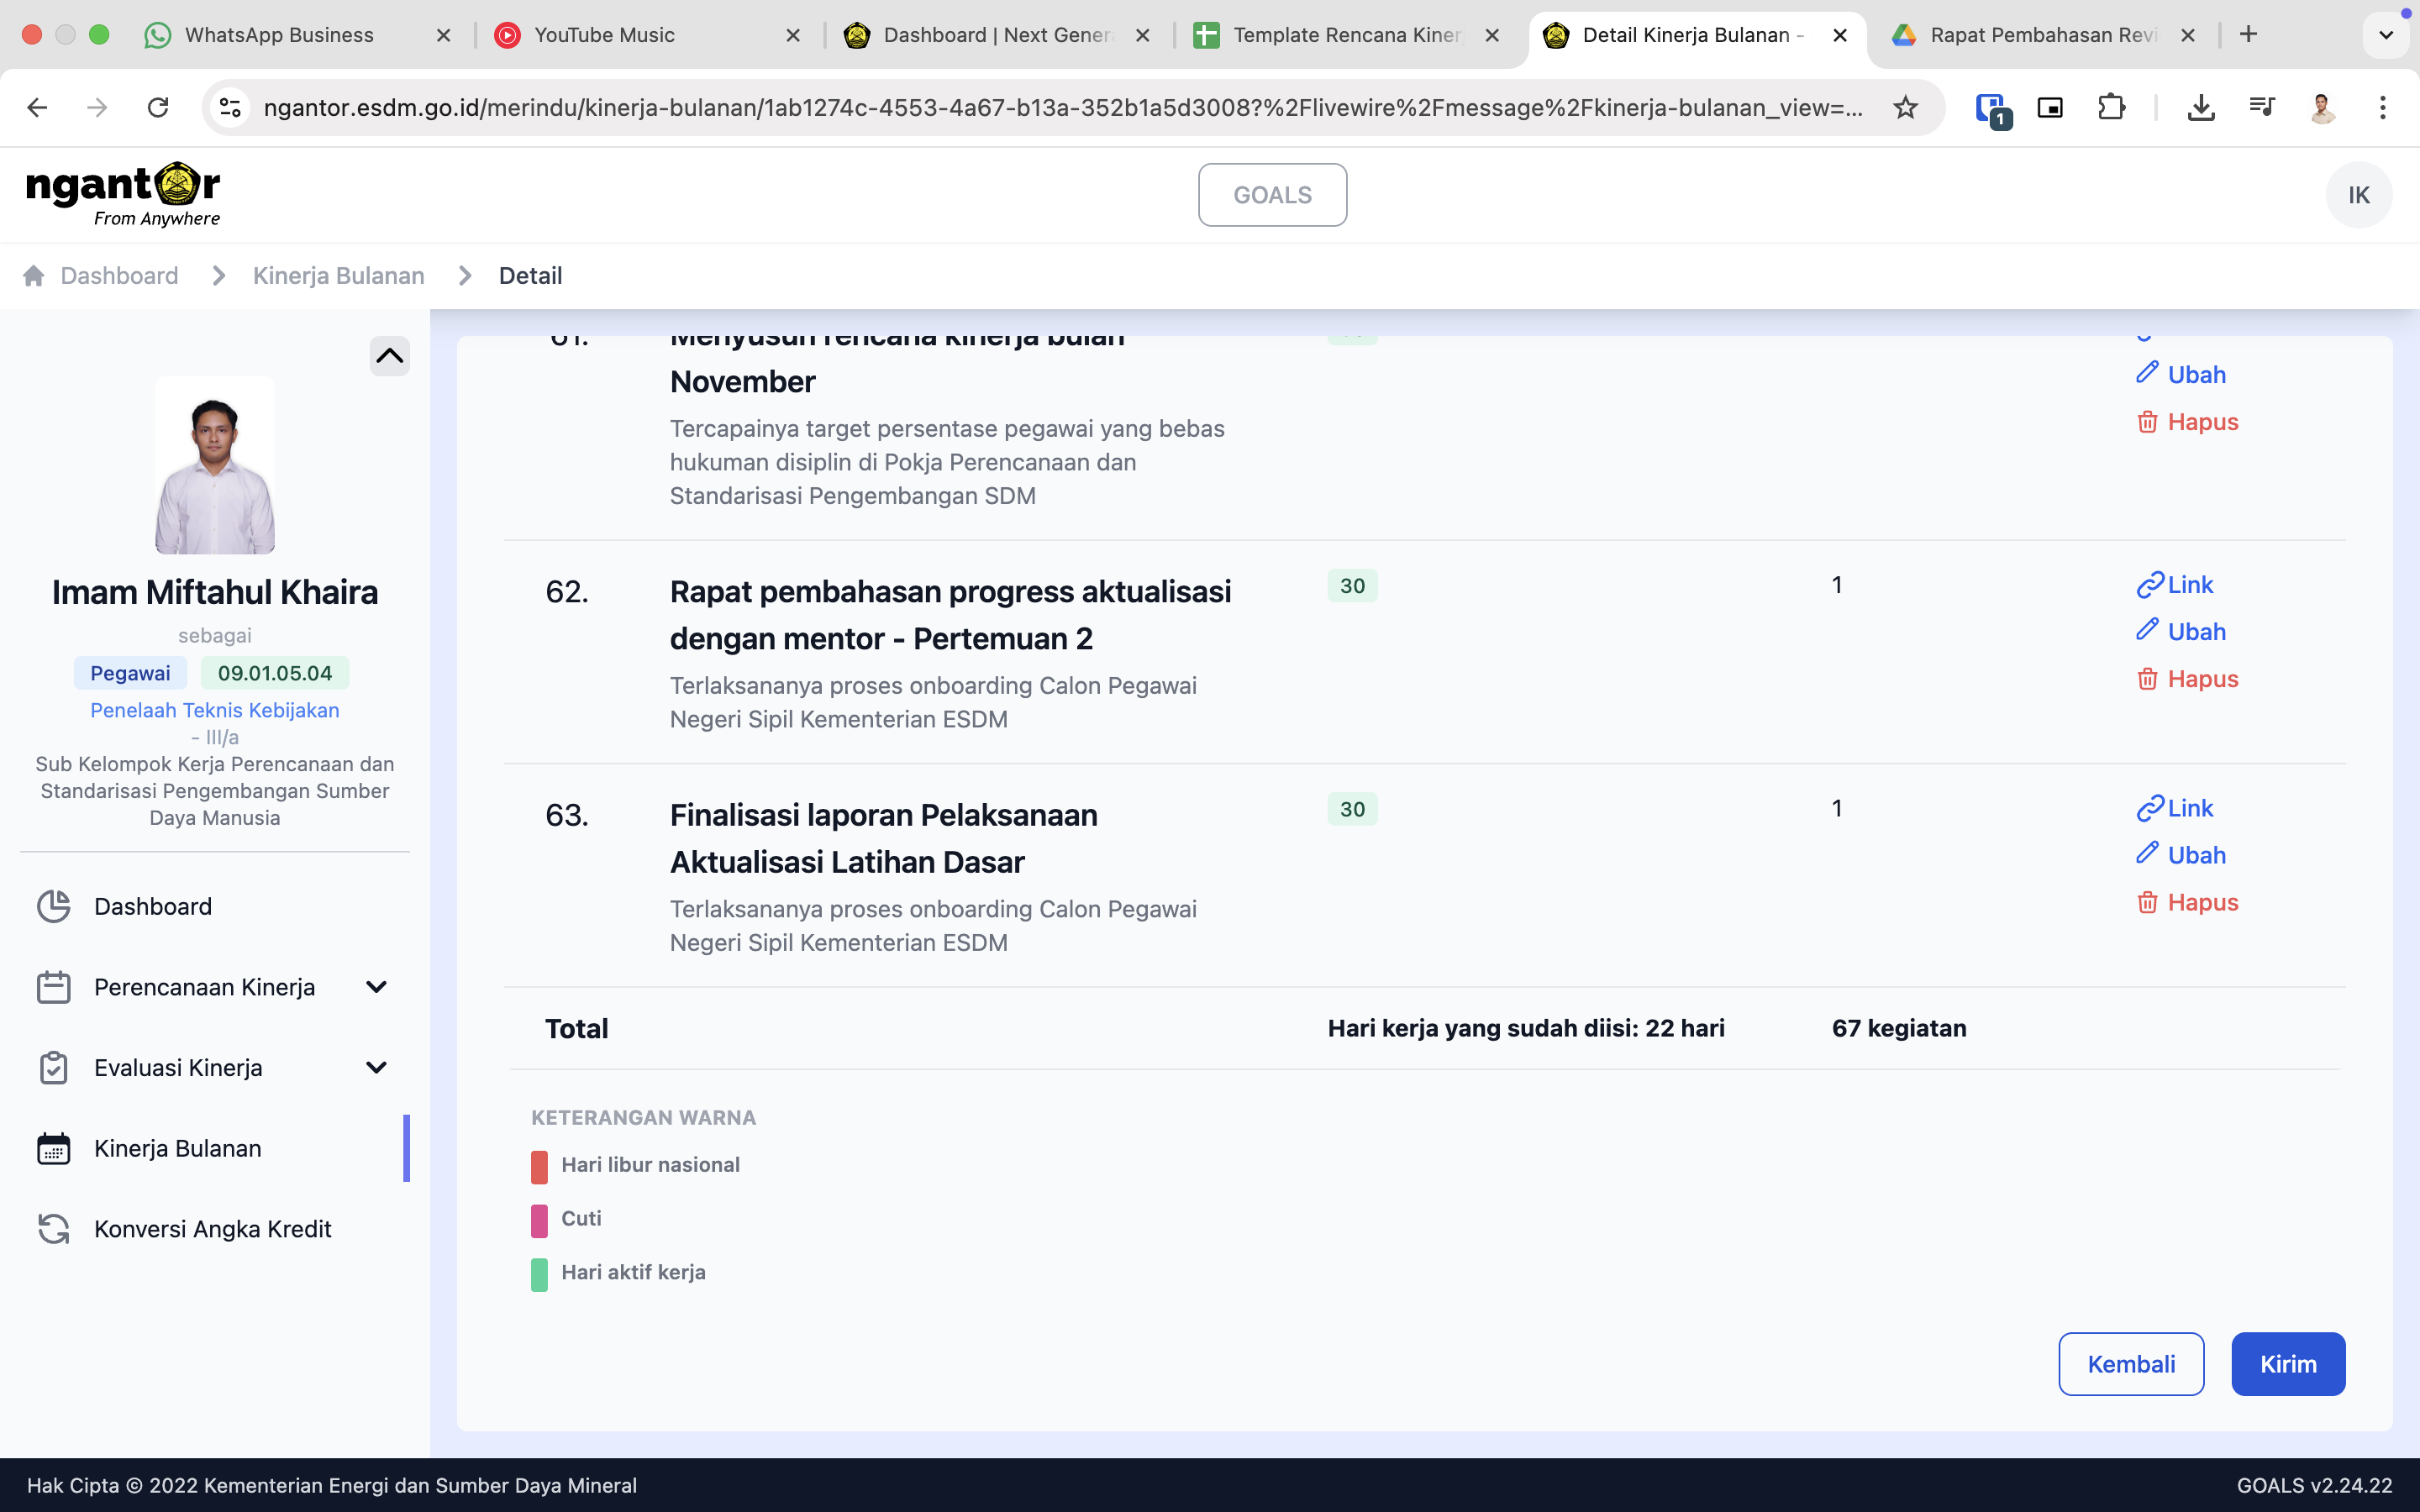The height and width of the screenshot is (1512, 2420).
Task: Expand Perencanaan Kinerja menu
Action: click(x=376, y=987)
